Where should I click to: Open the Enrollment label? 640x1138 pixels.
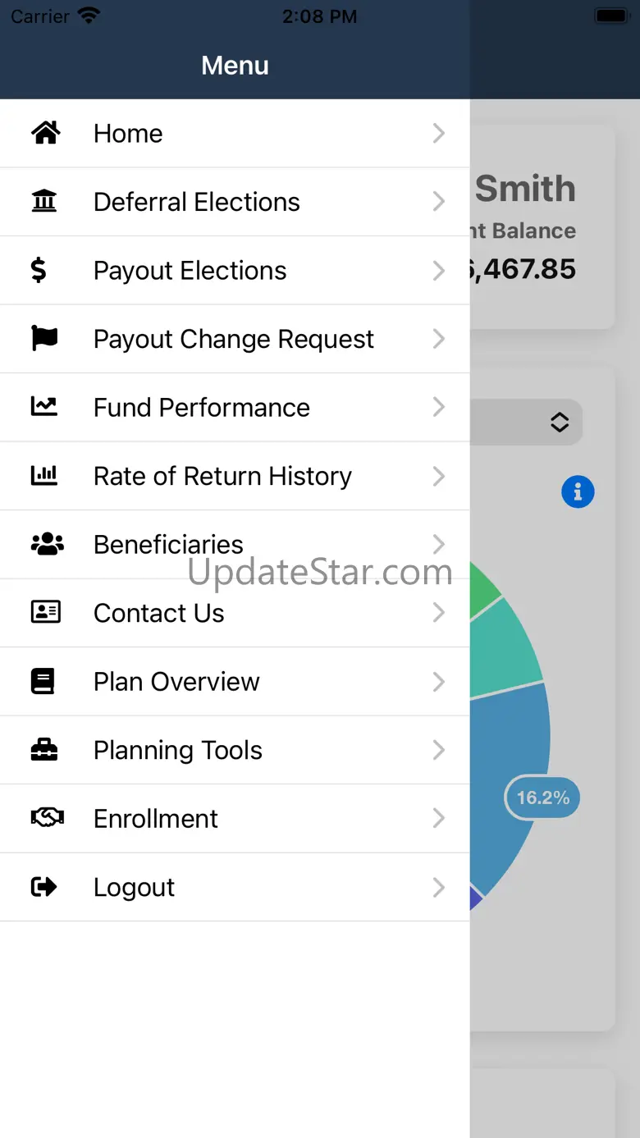(x=156, y=818)
